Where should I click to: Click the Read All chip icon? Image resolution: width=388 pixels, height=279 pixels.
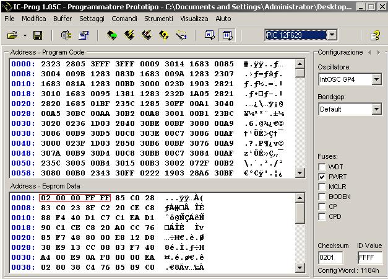coord(112,35)
